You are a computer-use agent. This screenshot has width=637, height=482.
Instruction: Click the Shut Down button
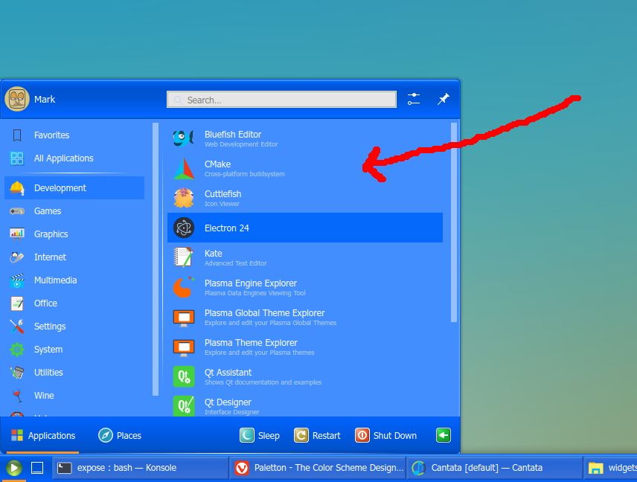coord(386,435)
